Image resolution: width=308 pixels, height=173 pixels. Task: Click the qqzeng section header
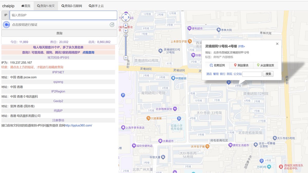click(58, 82)
